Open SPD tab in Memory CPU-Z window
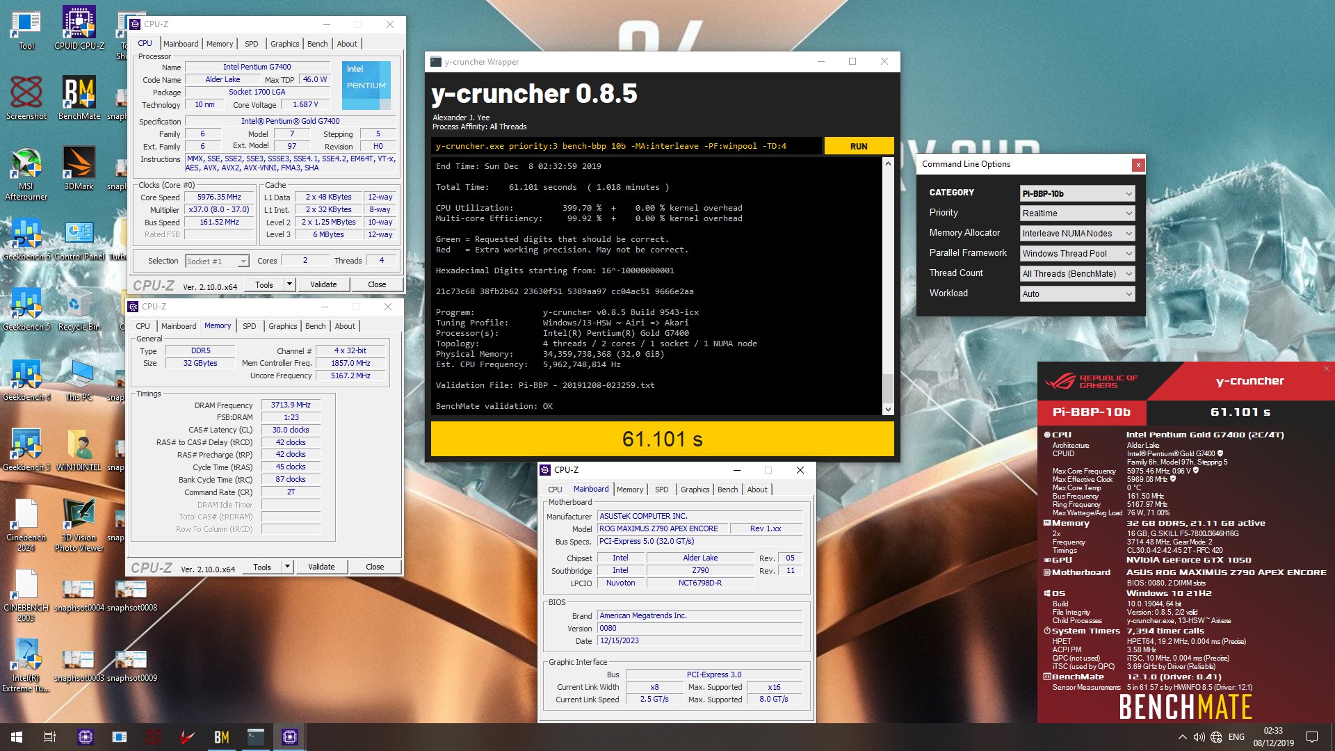Screen dimensions: 1335x751 tap(250, 326)
